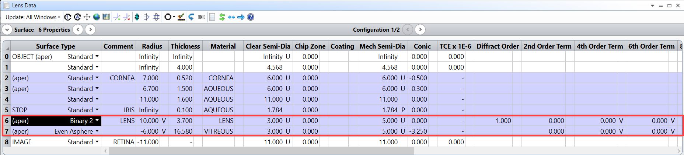684x155 pixels.
Task: Click the thickness cell showing 16.580
Action: [181, 131]
